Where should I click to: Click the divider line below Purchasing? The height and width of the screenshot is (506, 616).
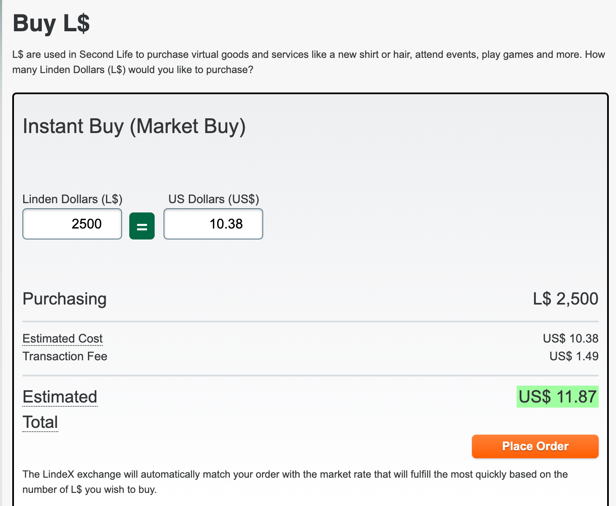pyautogui.click(x=310, y=321)
